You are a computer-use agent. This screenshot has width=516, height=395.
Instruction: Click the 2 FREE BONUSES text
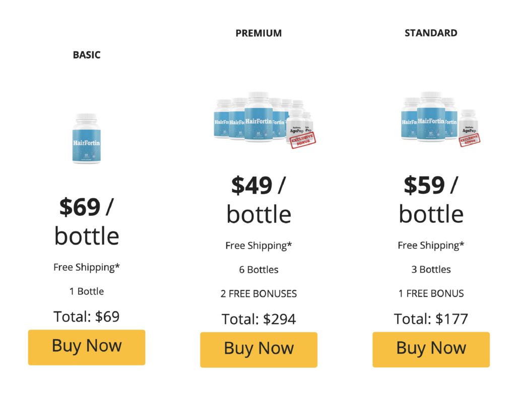click(x=259, y=293)
